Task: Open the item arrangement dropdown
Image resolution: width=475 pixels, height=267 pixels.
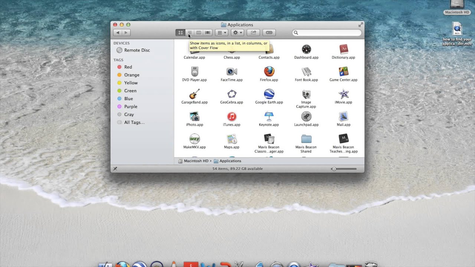Action: tap(222, 33)
